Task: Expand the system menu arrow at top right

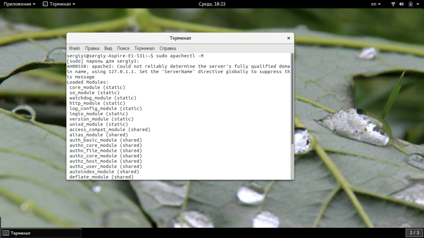Action: [418, 4]
